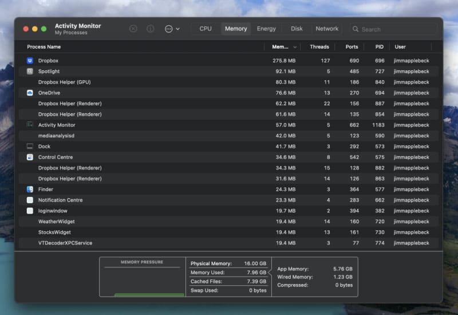The height and width of the screenshot is (315, 458).
Task: Click the Memory Used 7.96 GB entry
Action: pos(228,273)
